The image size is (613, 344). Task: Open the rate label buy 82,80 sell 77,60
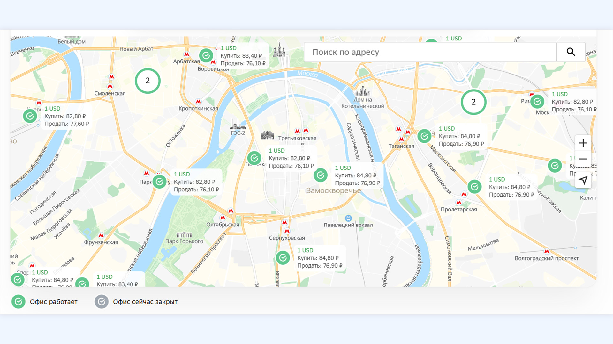coord(66,116)
